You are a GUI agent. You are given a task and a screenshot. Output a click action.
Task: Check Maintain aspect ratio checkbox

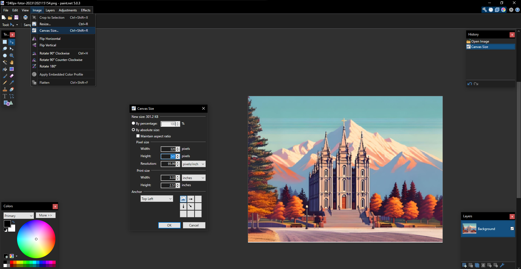(x=138, y=136)
